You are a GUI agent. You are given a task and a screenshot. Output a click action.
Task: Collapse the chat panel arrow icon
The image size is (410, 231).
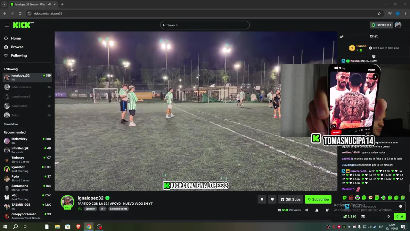click(341, 36)
